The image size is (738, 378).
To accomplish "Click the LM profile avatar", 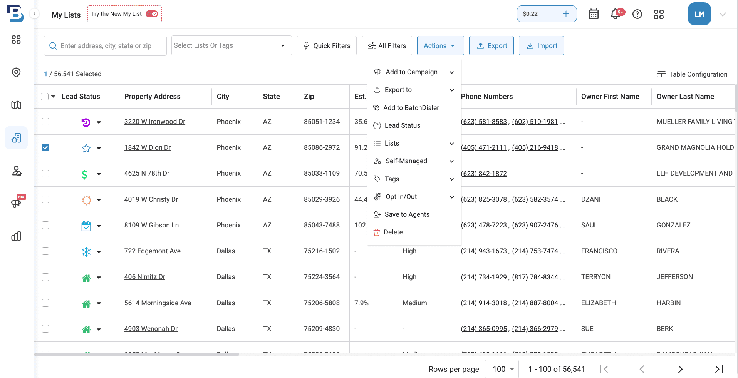I will point(699,14).
